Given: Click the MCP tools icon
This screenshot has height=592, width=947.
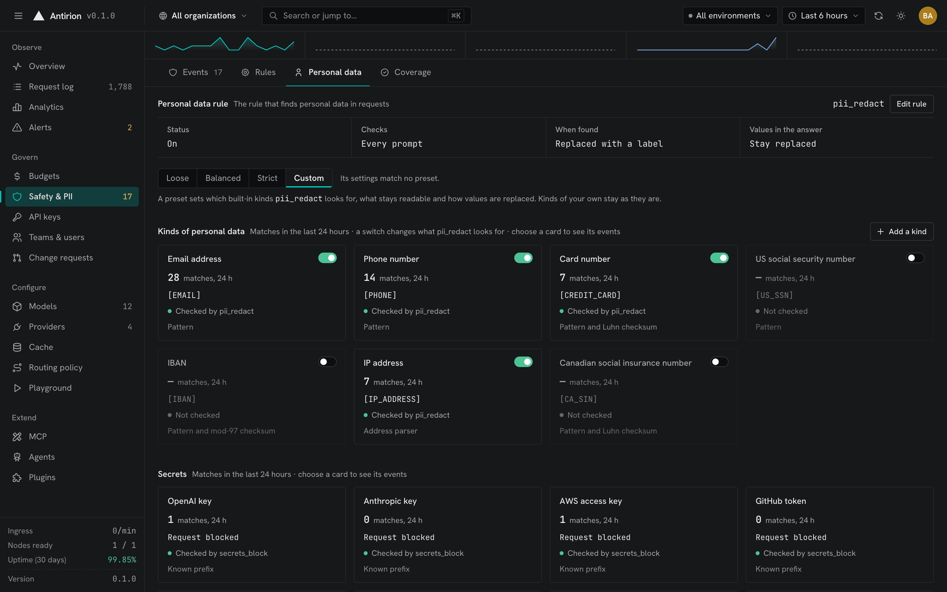Looking at the screenshot, I should coord(17,436).
